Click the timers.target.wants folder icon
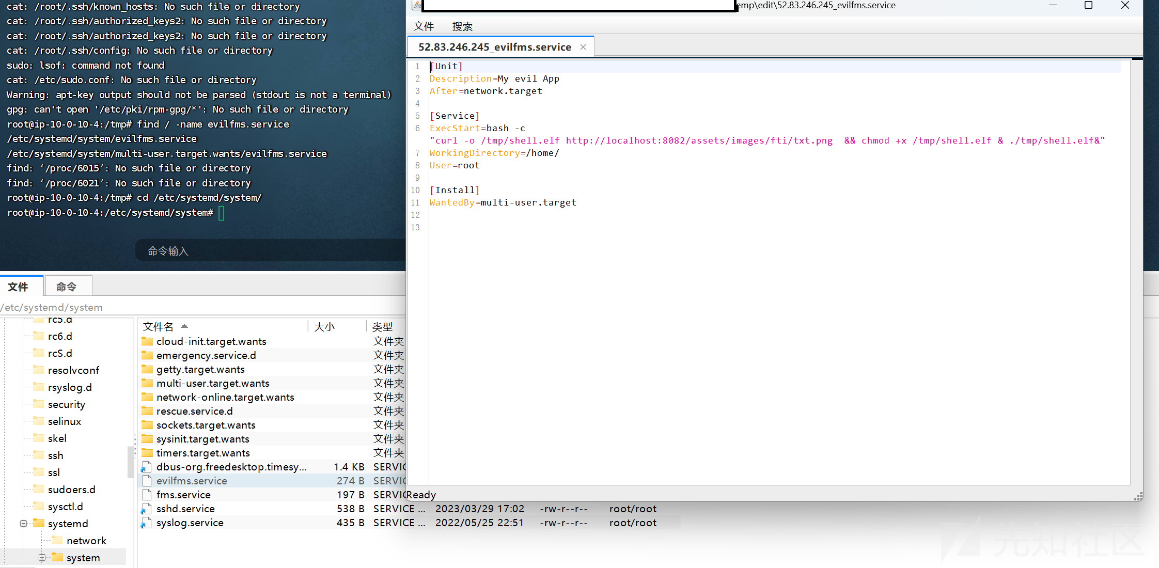This screenshot has height=568, width=1159. (147, 453)
